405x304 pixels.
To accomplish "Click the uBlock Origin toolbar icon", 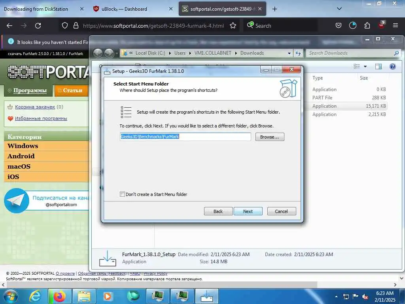I will tap(382, 25).
